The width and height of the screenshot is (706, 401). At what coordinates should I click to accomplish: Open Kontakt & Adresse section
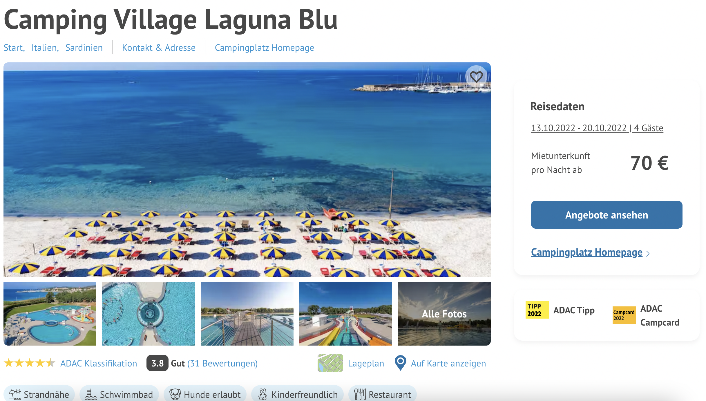click(159, 48)
